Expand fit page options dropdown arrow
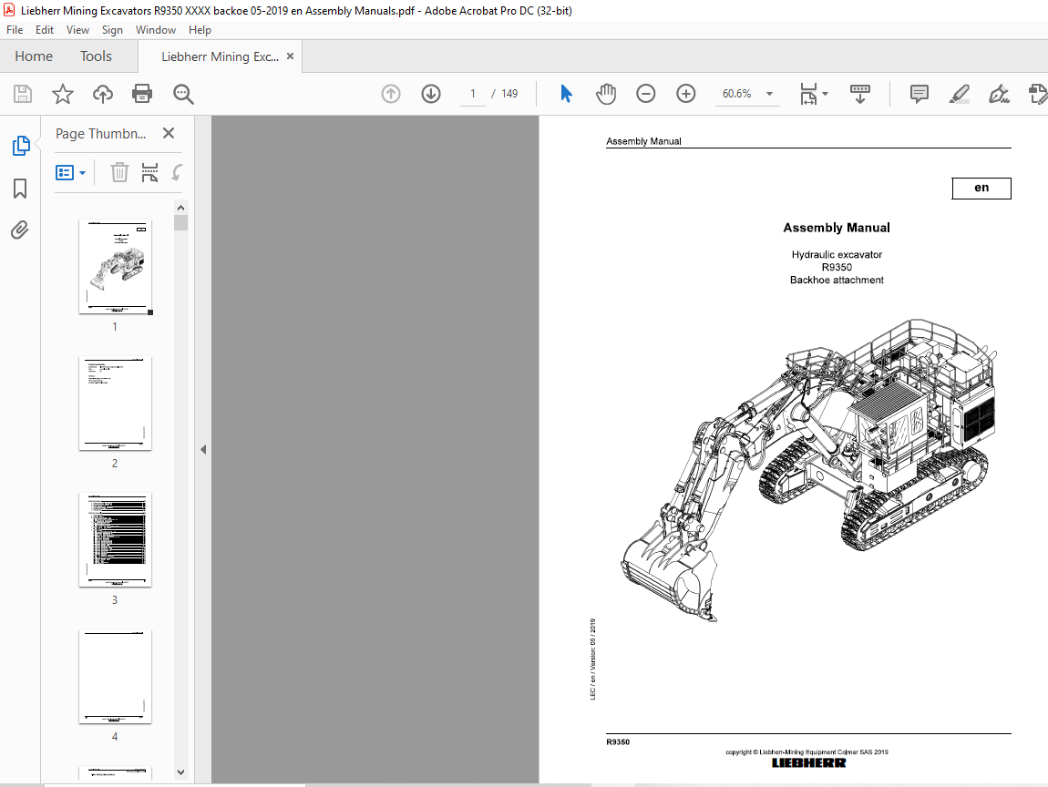1048x787 pixels. pyautogui.click(x=826, y=94)
